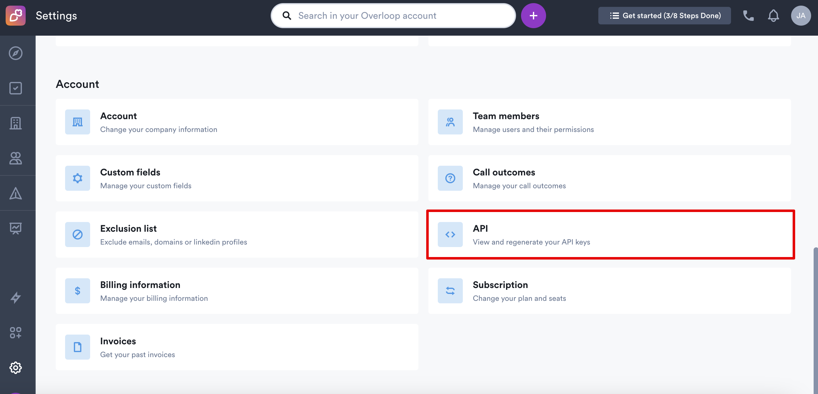The height and width of the screenshot is (394, 818).
Task: Click the compass icon in the sidebar
Action: tap(16, 53)
